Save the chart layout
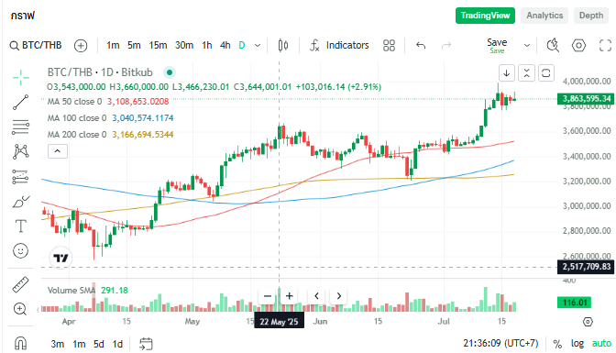616x353 pixels. click(x=497, y=45)
